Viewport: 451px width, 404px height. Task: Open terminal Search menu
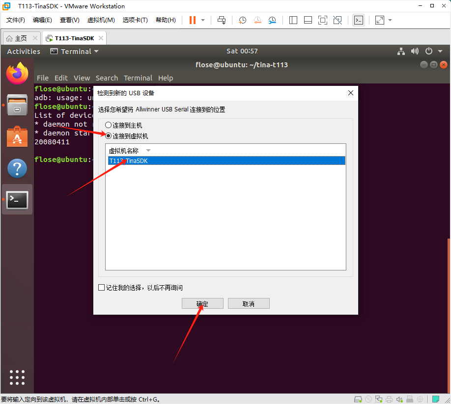click(107, 78)
